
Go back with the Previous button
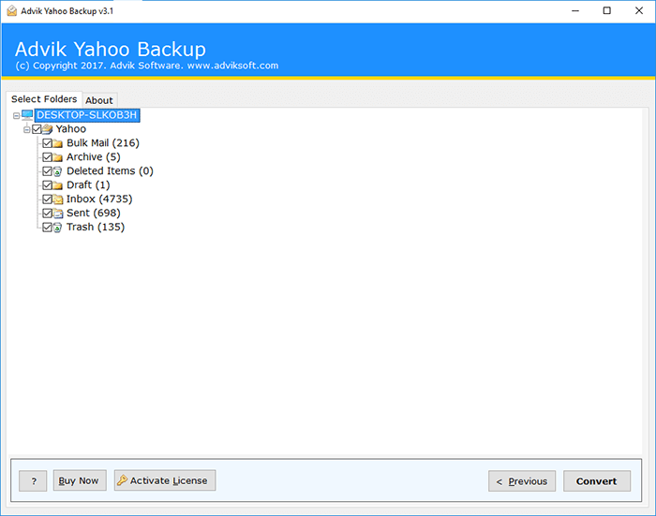(x=522, y=481)
